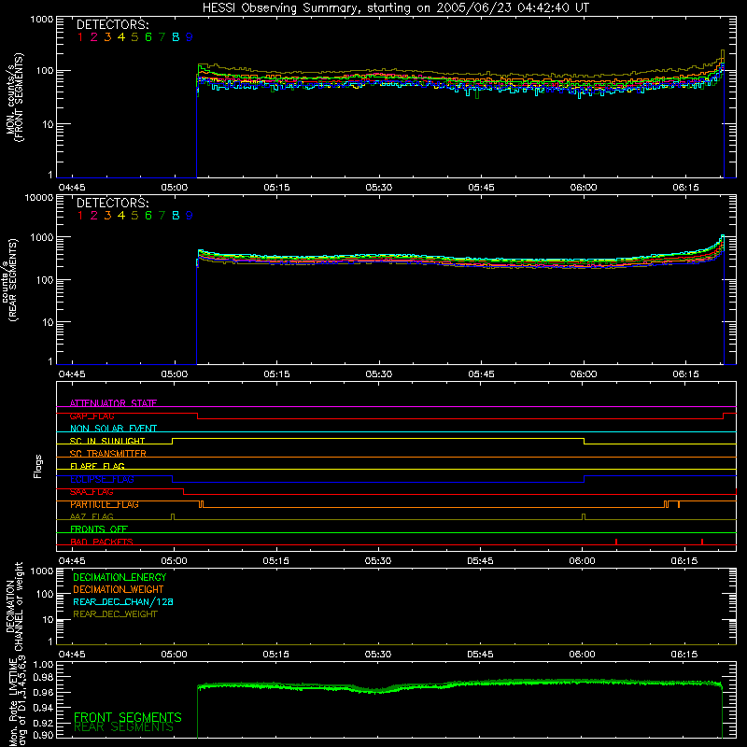Select the ATTENUATOR_STATE flag label

click(113, 403)
